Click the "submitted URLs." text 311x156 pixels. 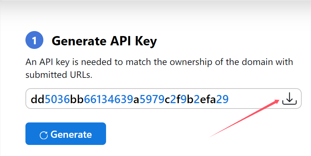[59, 75]
